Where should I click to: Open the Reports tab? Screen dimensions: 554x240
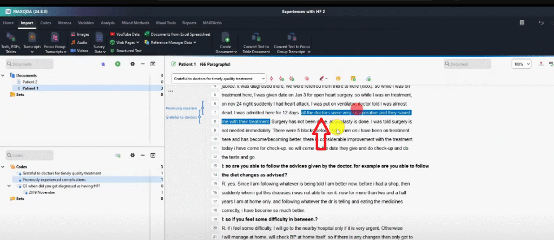pos(189,23)
